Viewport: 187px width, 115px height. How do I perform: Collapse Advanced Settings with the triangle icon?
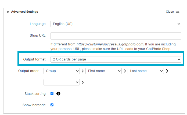pyautogui.click(x=8, y=12)
